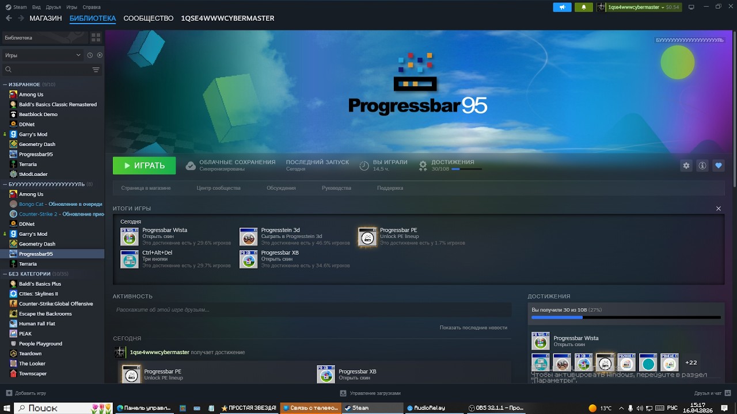Open the Друзья (Friends) menu
Image resolution: width=737 pixels, height=414 pixels.
tap(54, 7)
